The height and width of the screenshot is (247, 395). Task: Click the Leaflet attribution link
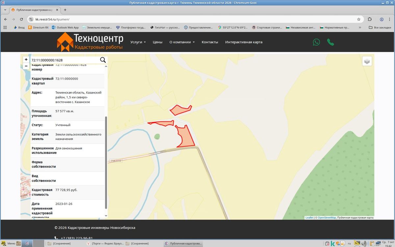click(x=309, y=218)
